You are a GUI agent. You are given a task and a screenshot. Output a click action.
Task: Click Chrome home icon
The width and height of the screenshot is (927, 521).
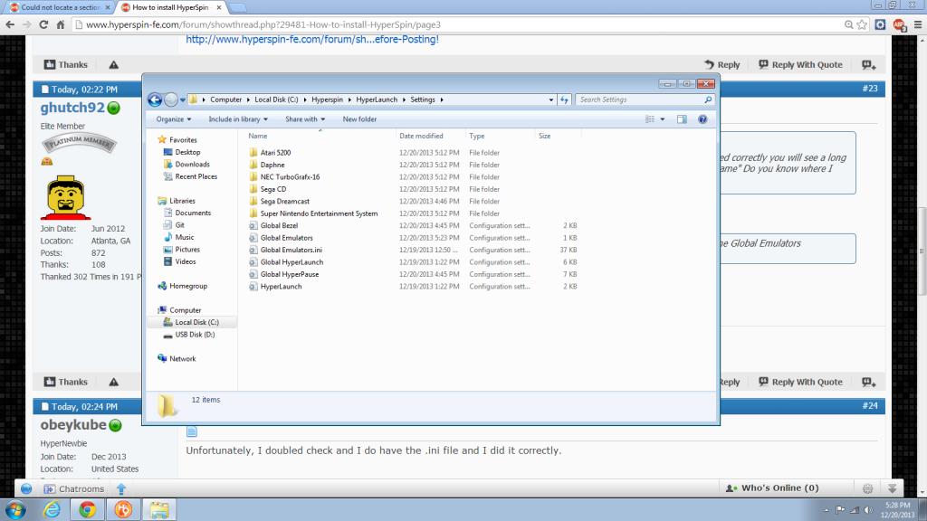61,24
